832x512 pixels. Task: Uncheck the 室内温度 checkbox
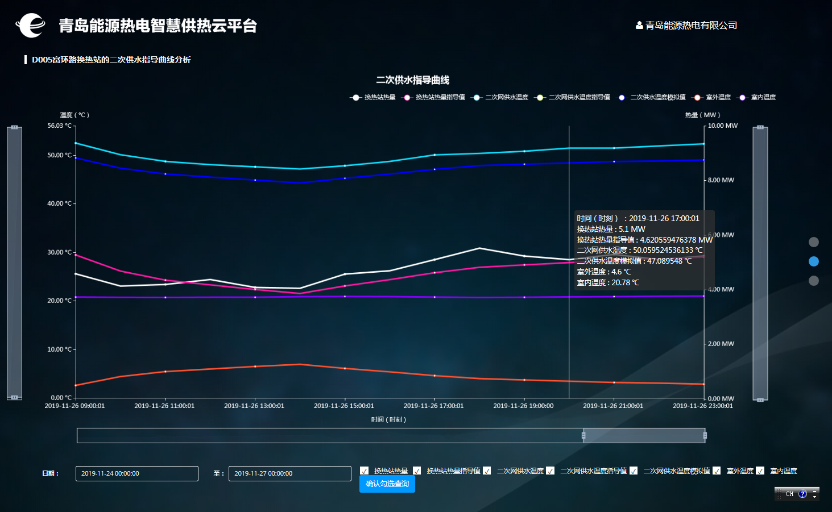coord(760,471)
